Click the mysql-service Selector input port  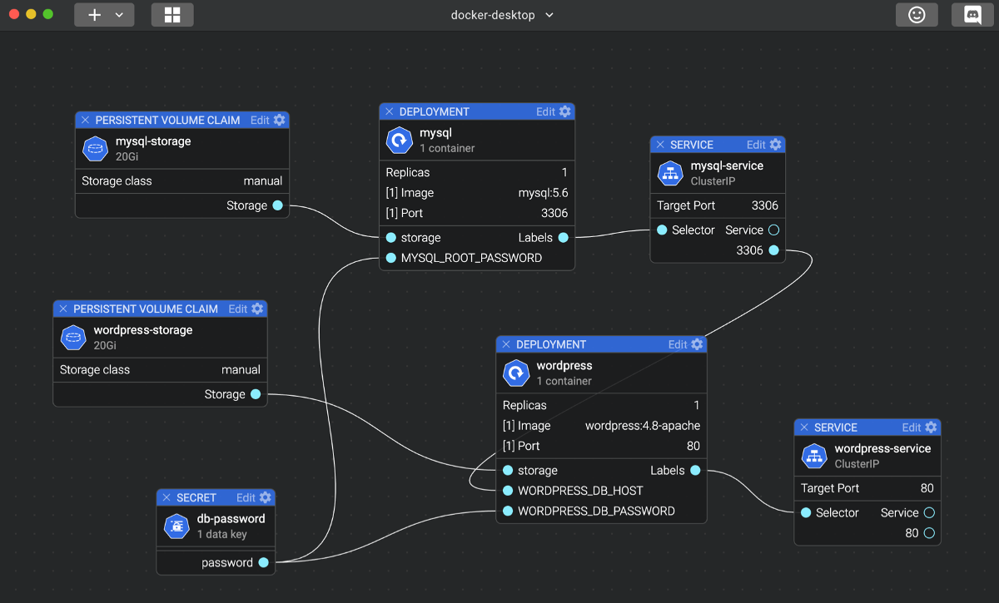point(662,230)
